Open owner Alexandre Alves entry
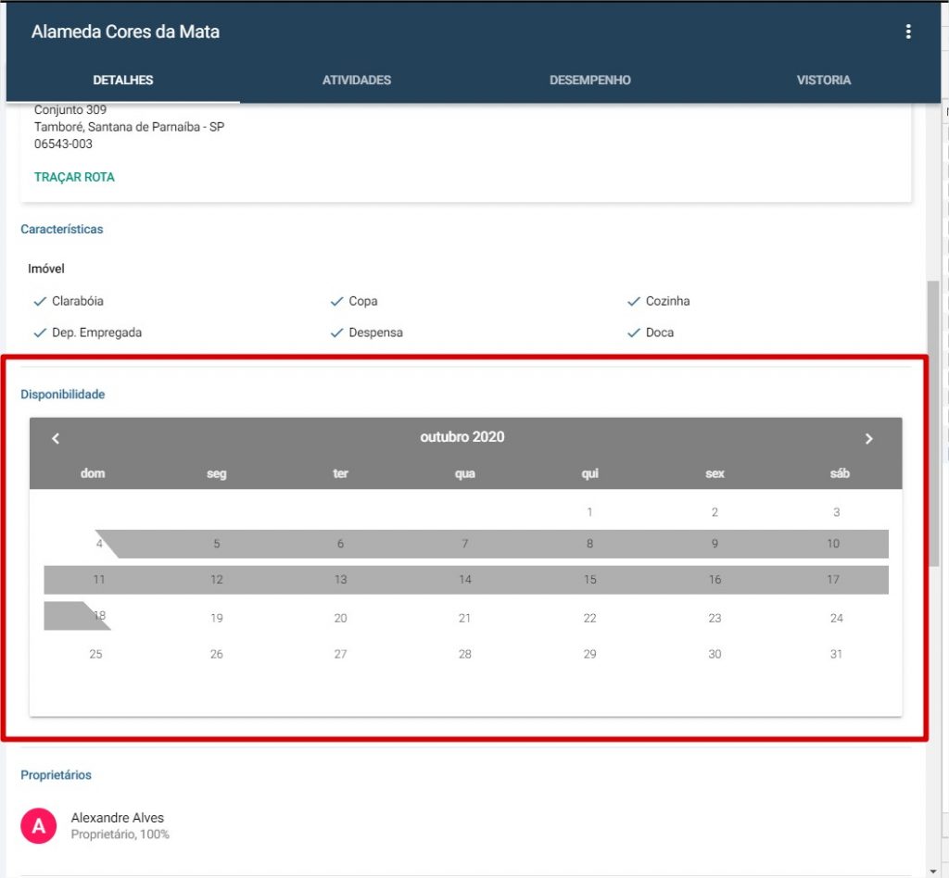 [118, 825]
